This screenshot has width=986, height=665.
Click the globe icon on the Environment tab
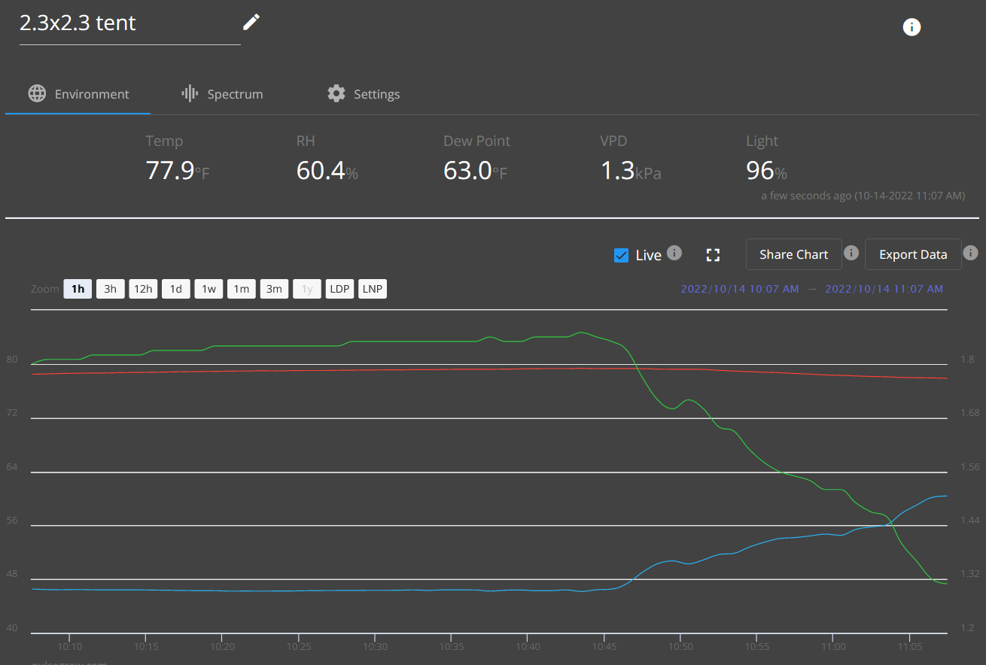point(37,93)
